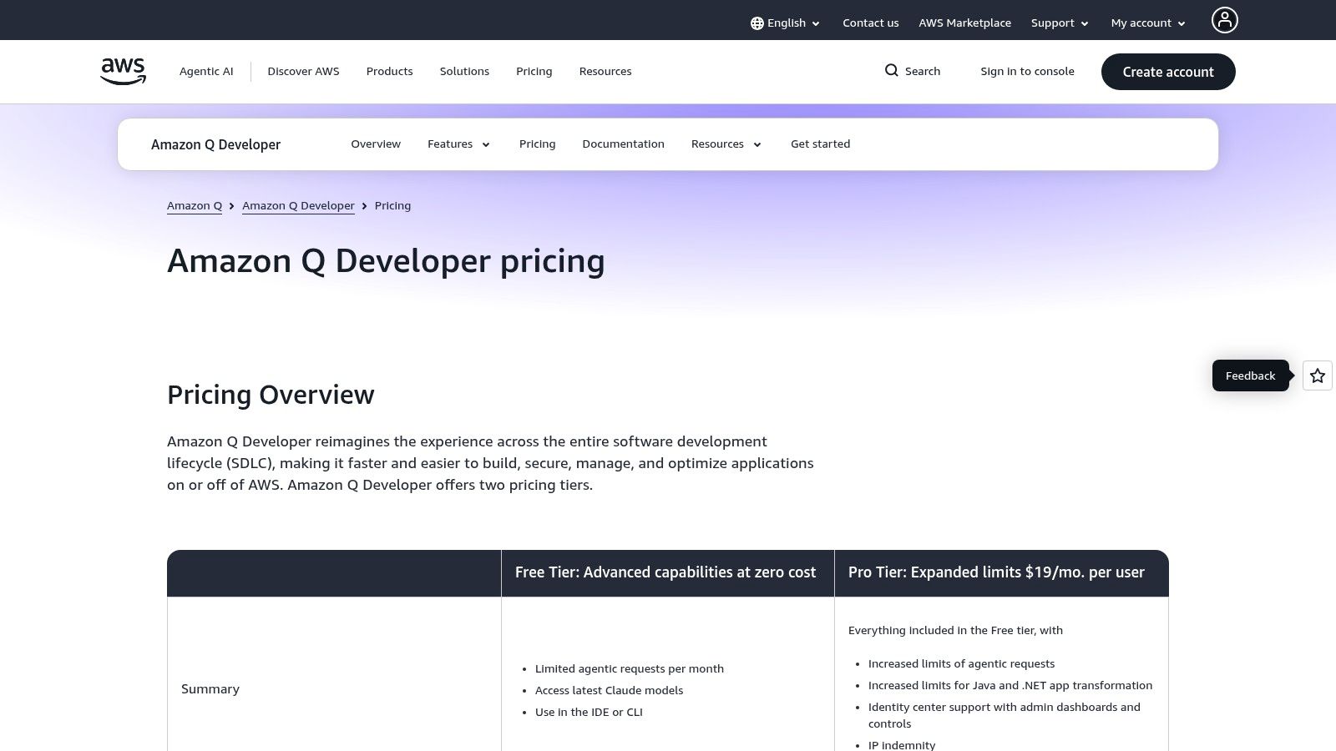The width and height of the screenshot is (1336, 751).
Task: Click the chevron after Amazon Q Developer breadcrumb
Action: (364, 205)
